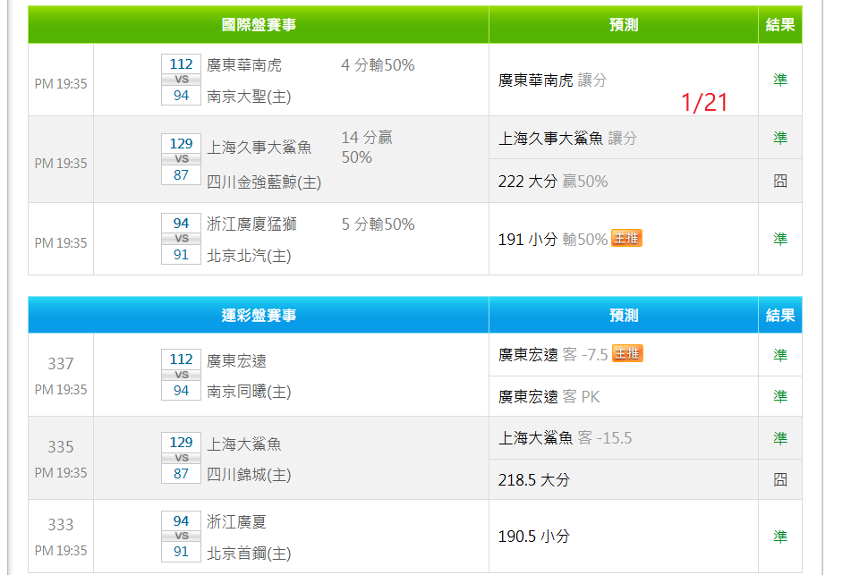The image size is (851, 575).
Task: Click the 主推 badge beside 廣東宏遠 客 -7.5
Action: point(627,354)
